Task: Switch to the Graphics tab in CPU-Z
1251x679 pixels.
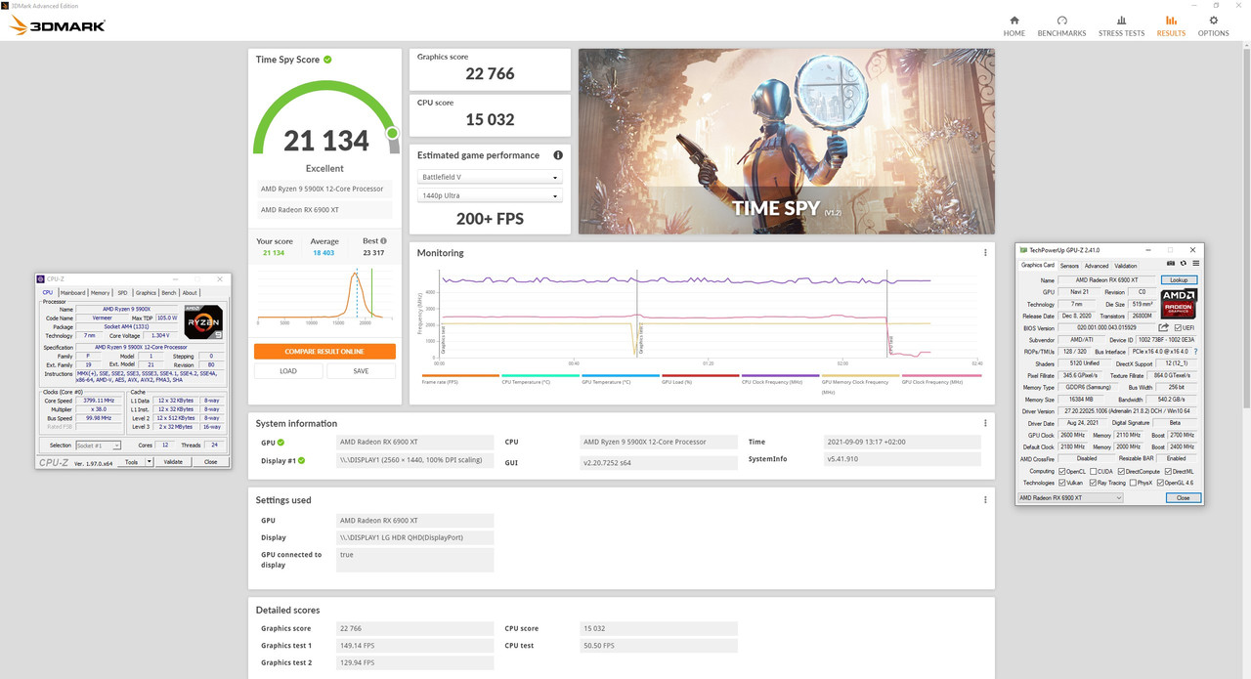Action: pyautogui.click(x=146, y=292)
